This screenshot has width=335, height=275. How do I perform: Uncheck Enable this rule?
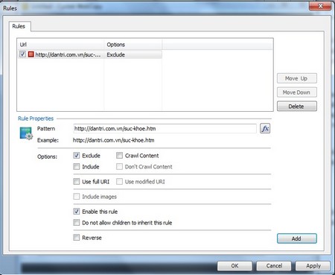point(77,212)
